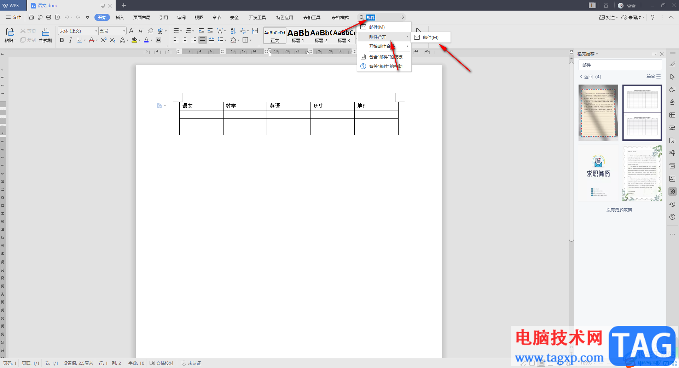Click the Paste clipboard icon
Viewport: 679px width, 368px height.
[10, 32]
